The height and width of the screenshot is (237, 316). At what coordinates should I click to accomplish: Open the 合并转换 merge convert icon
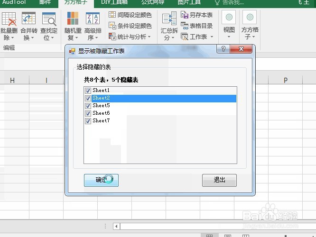pyautogui.click(x=28, y=18)
